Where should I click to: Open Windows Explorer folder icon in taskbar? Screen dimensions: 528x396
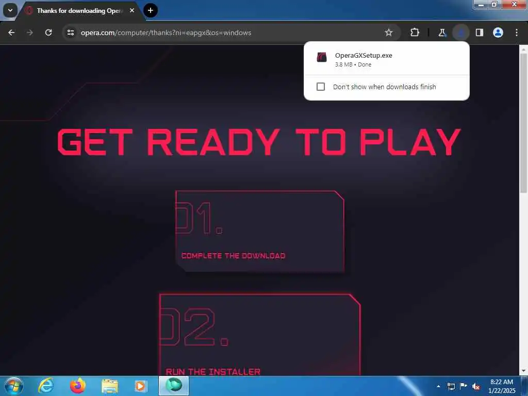110,386
